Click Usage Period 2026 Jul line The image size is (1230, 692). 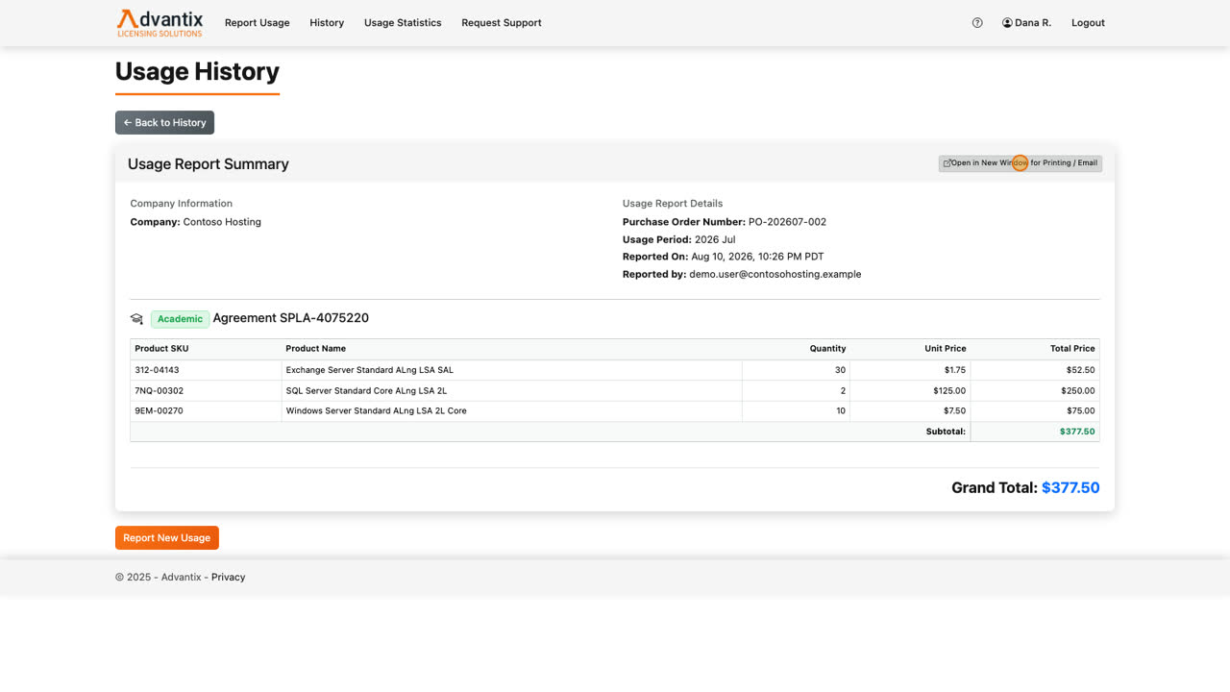click(x=679, y=239)
